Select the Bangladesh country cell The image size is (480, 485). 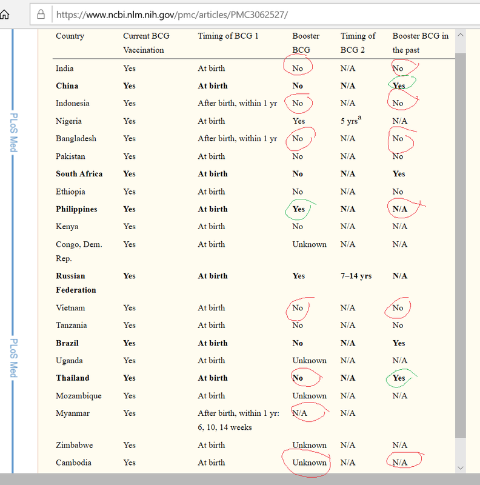click(76, 138)
